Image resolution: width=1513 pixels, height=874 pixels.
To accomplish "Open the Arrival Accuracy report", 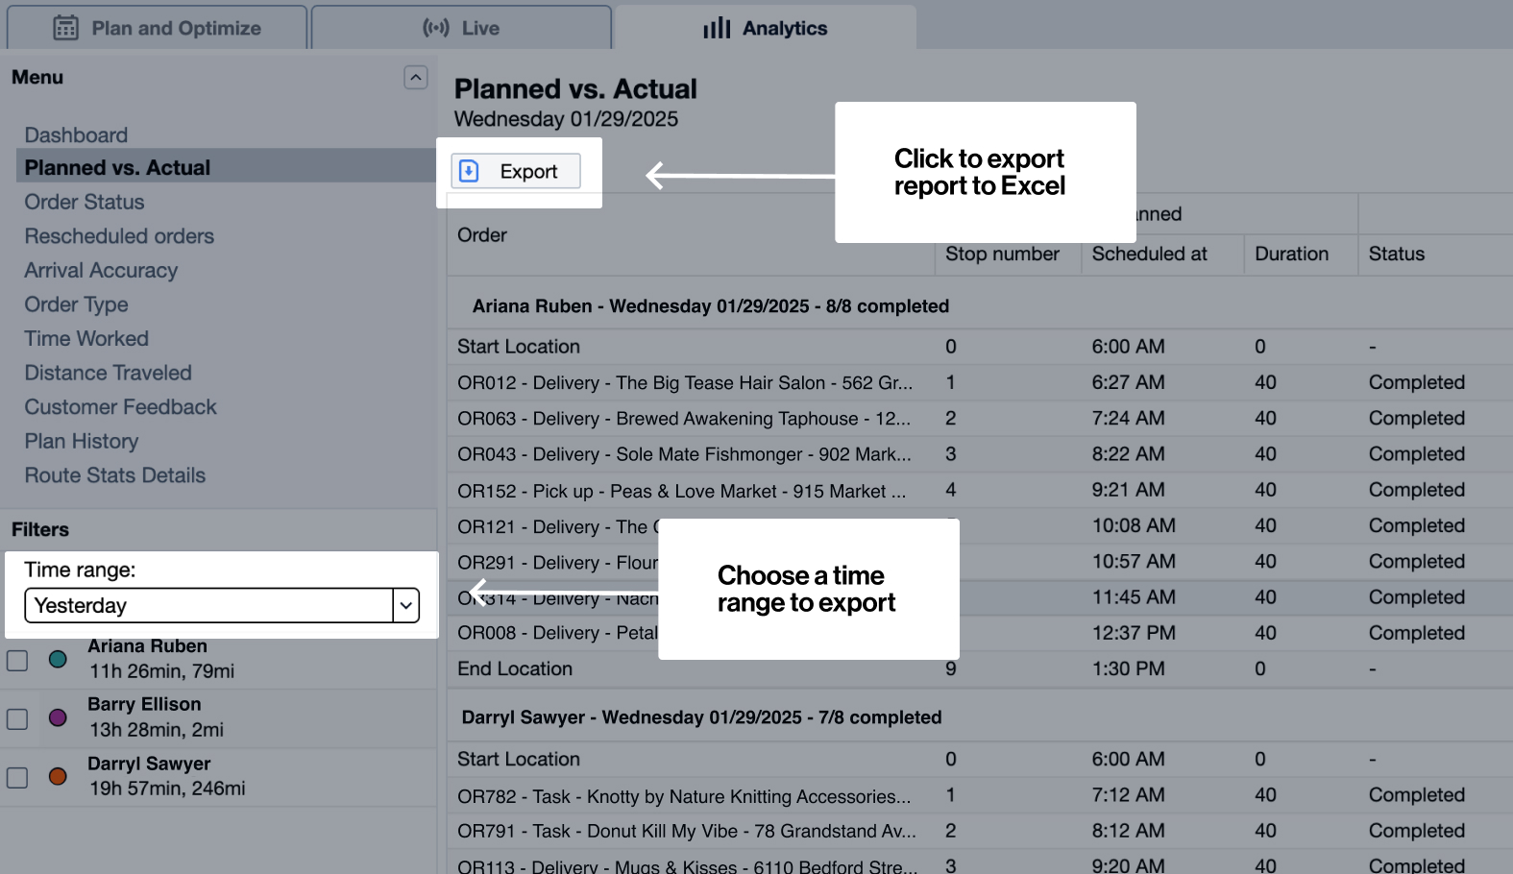I will (101, 271).
